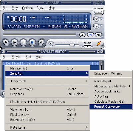Close the Playlist Editor window
The image size is (133, 131).
102,52
